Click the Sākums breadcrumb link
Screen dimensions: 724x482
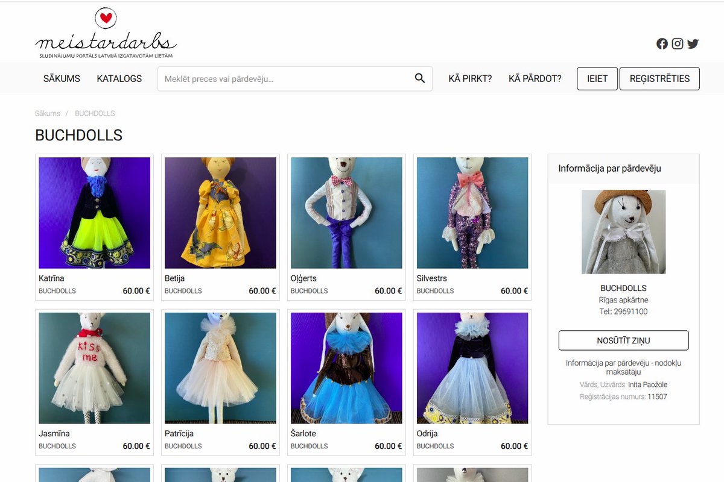48,113
